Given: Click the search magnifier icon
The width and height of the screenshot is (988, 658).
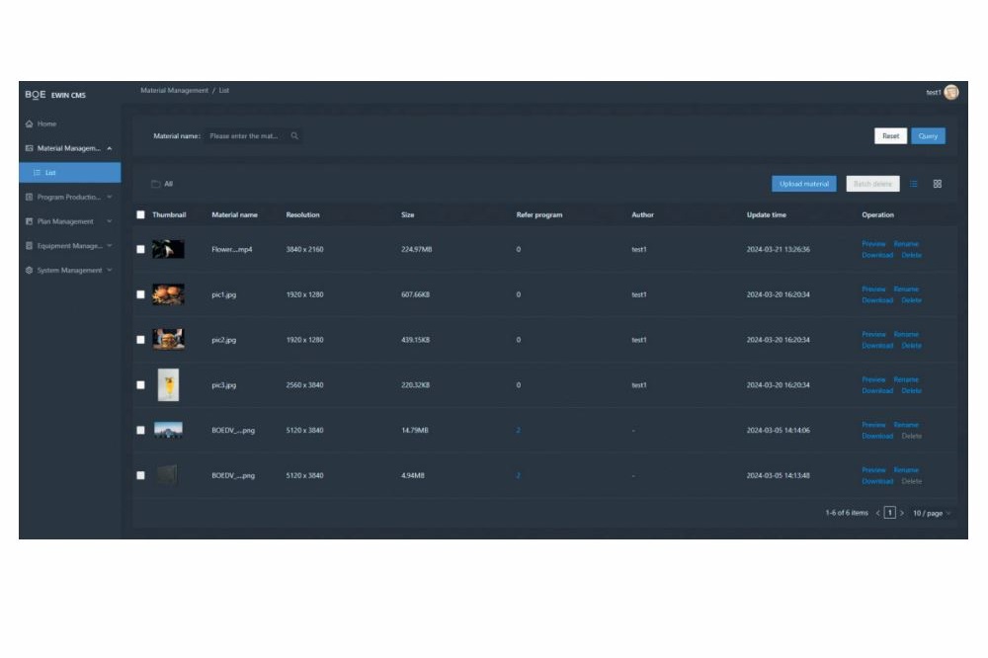Looking at the screenshot, I should (x=294, y=136).
